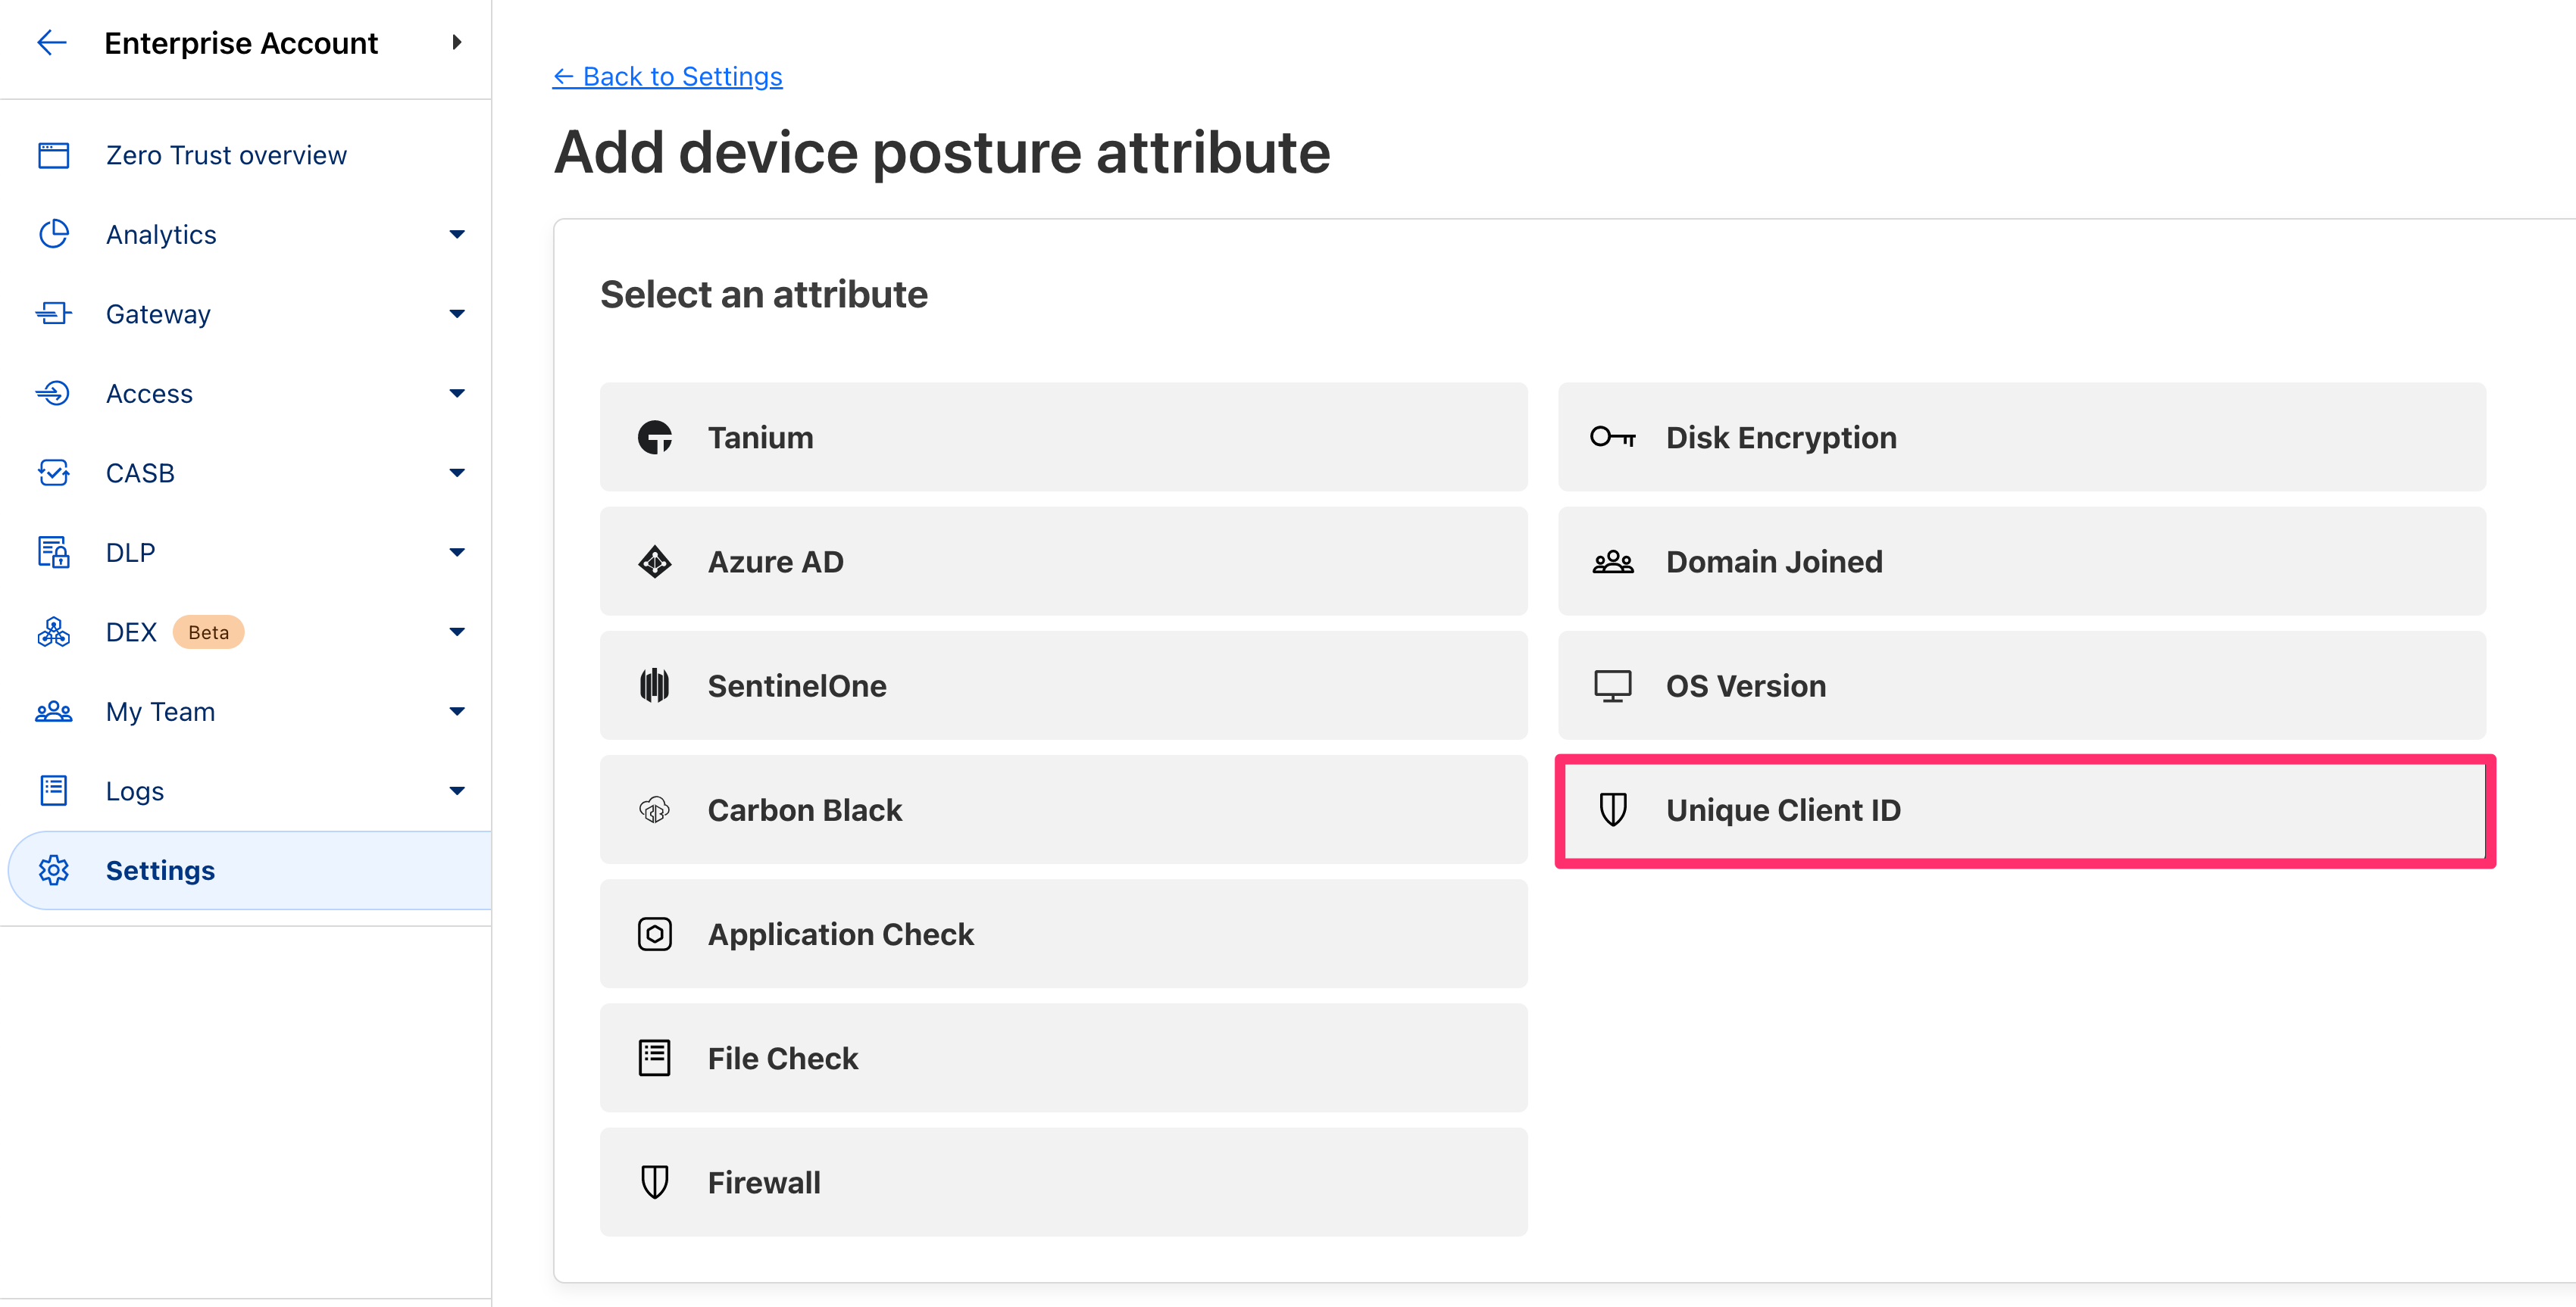Click the Application Check hexagon icon
2576x1307 pixels.
click(x=655, y=934)
